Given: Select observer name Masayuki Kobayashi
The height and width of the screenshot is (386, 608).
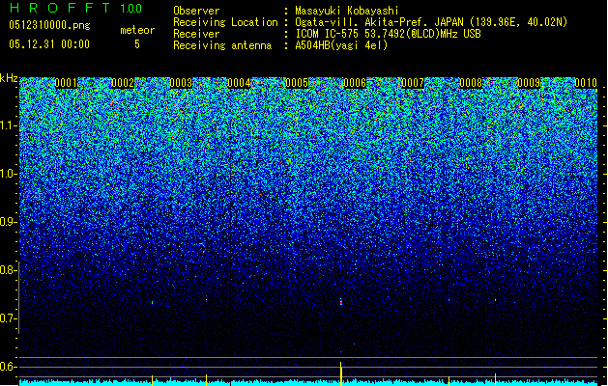Looking at the screenshot, I should pyautogui.click(x=347, y=11).
